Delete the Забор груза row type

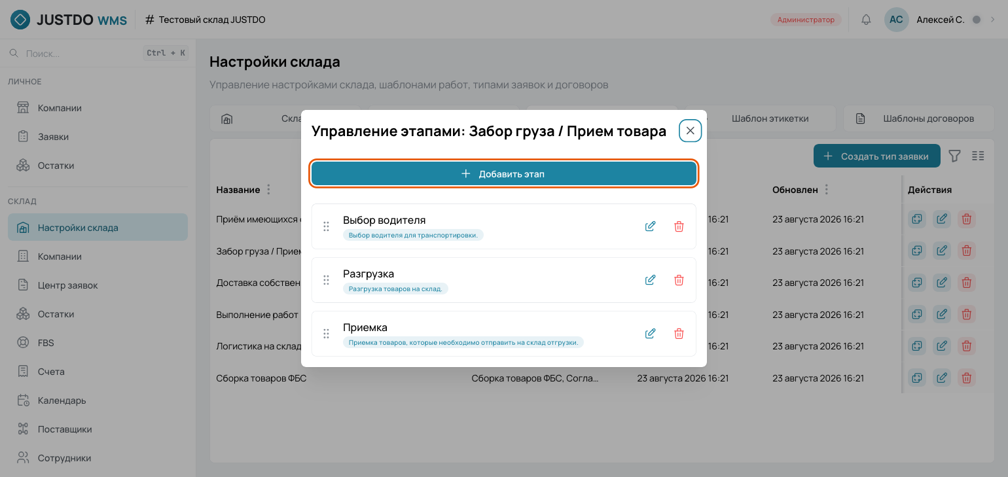point(967,251)
